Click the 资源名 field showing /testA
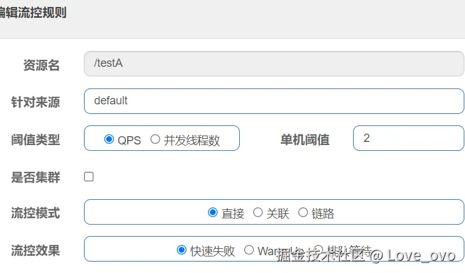465x273 pixels. point(274,64)
